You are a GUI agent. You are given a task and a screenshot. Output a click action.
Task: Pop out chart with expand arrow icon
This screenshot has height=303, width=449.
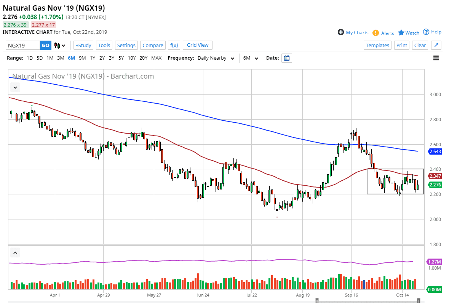[x=436, y=45]
